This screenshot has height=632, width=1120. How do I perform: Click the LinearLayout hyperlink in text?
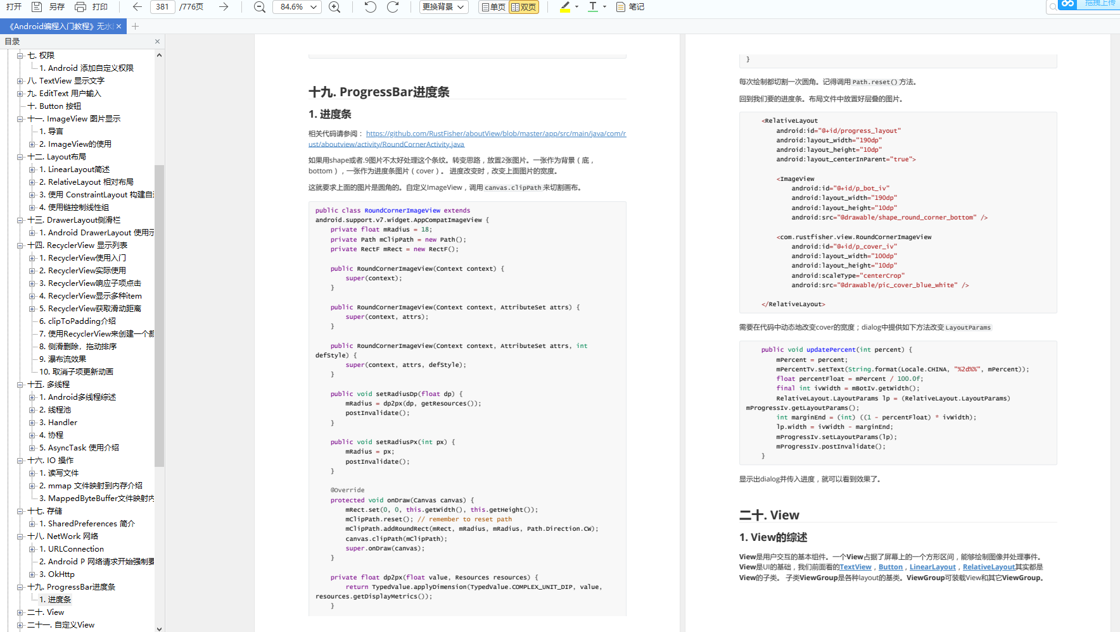coord(932,567)
